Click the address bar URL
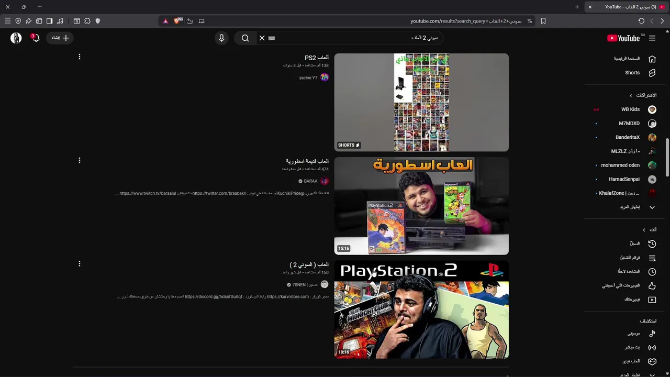Image resolution: width=670 pixels, height=377 pixels. pyautogui.click(x=466, y=21)
